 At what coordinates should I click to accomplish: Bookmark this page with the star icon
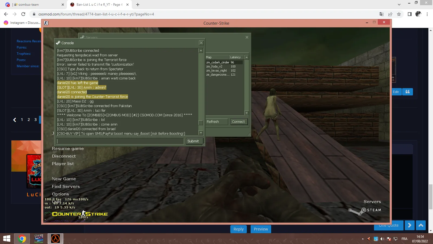click(x=399, y=14)
